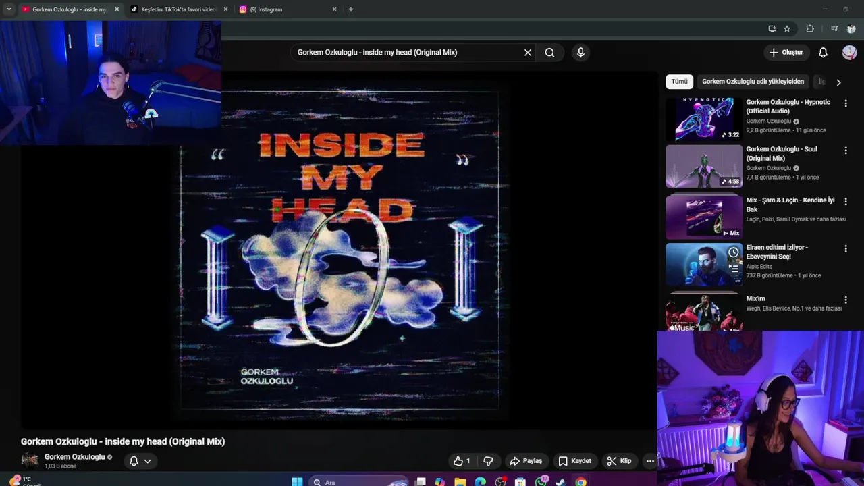Click the Inside My Head video player
The width and height of the screenshot is (864, 486).
340,250
